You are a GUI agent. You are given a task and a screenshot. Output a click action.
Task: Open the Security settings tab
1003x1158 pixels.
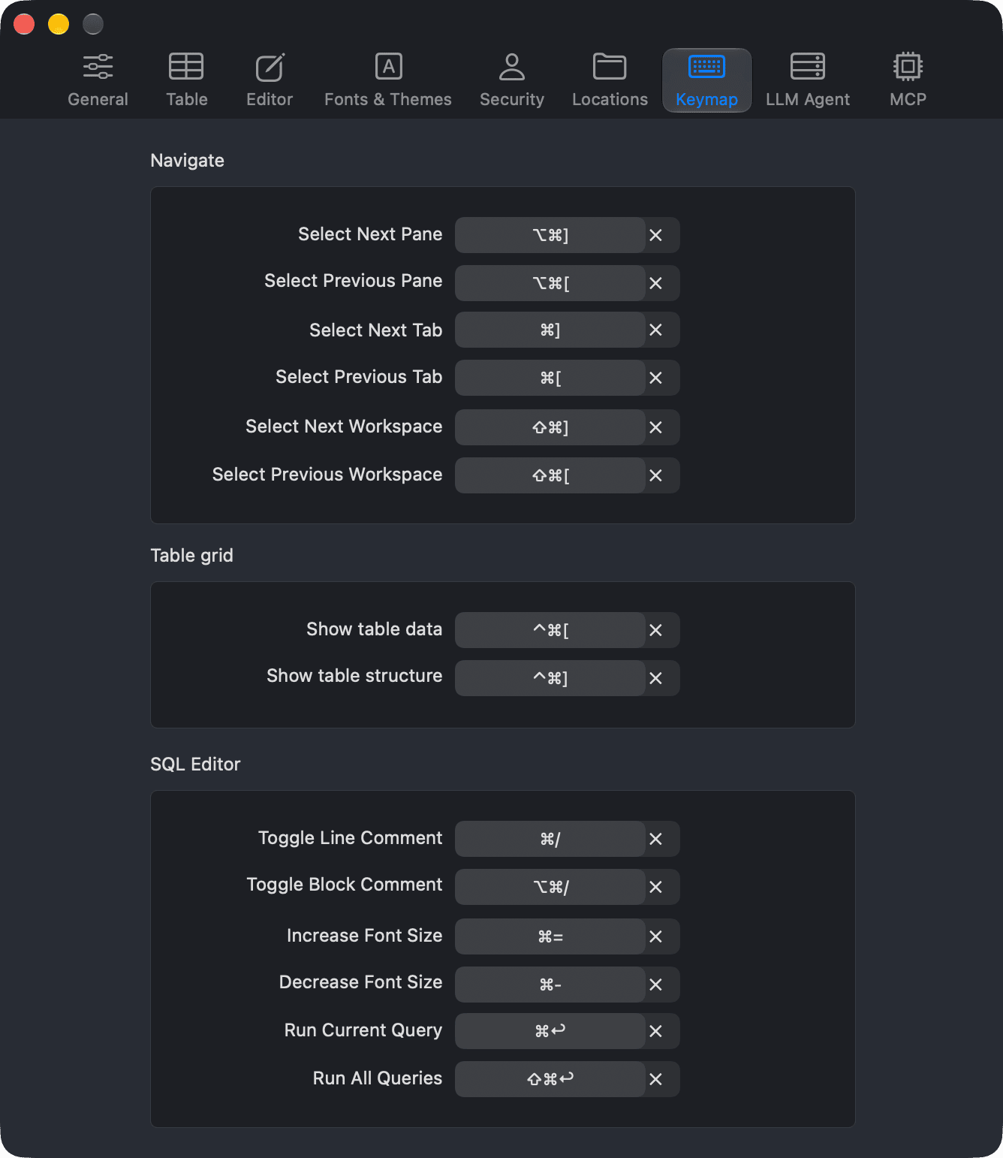[512, 80]
